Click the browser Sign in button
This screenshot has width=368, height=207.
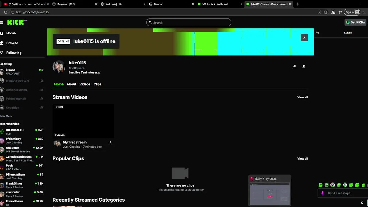(x=353, y=12)
